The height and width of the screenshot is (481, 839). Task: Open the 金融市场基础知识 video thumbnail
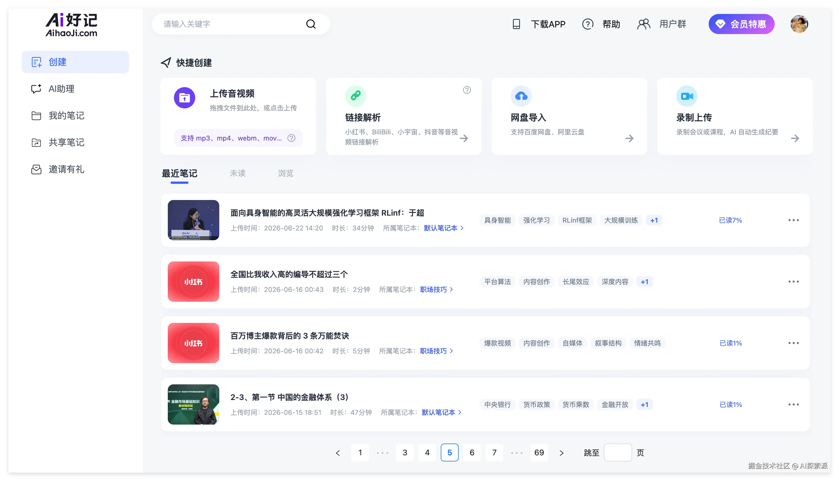(193, 405)
